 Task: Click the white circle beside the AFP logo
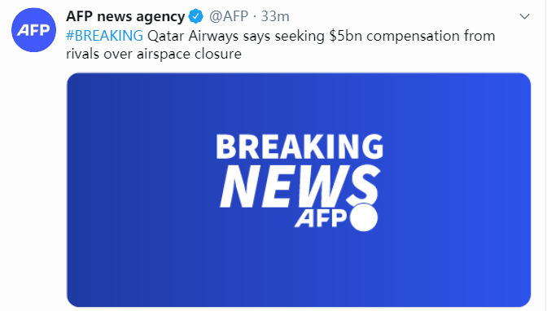[364, 217]
